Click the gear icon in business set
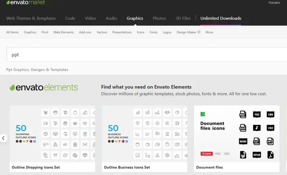The width and height of the screenshot is (287, 175). (x=167, y=155)
